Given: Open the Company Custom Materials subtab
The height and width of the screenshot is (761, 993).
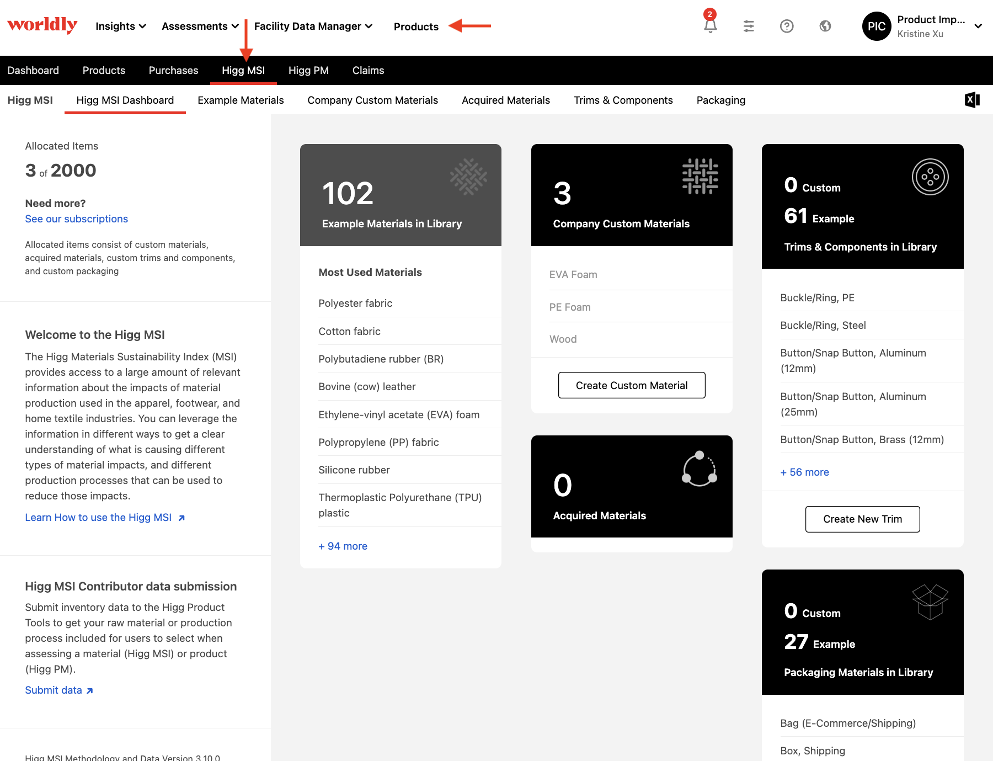Looking at the screenshot, I should click(372, 100).
